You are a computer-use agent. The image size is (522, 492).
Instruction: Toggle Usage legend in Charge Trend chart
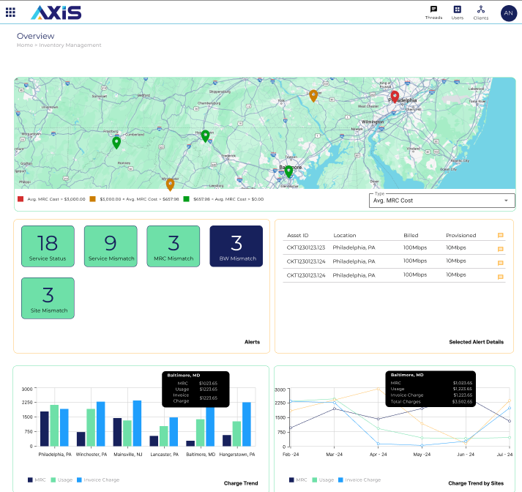pos(61,480)
